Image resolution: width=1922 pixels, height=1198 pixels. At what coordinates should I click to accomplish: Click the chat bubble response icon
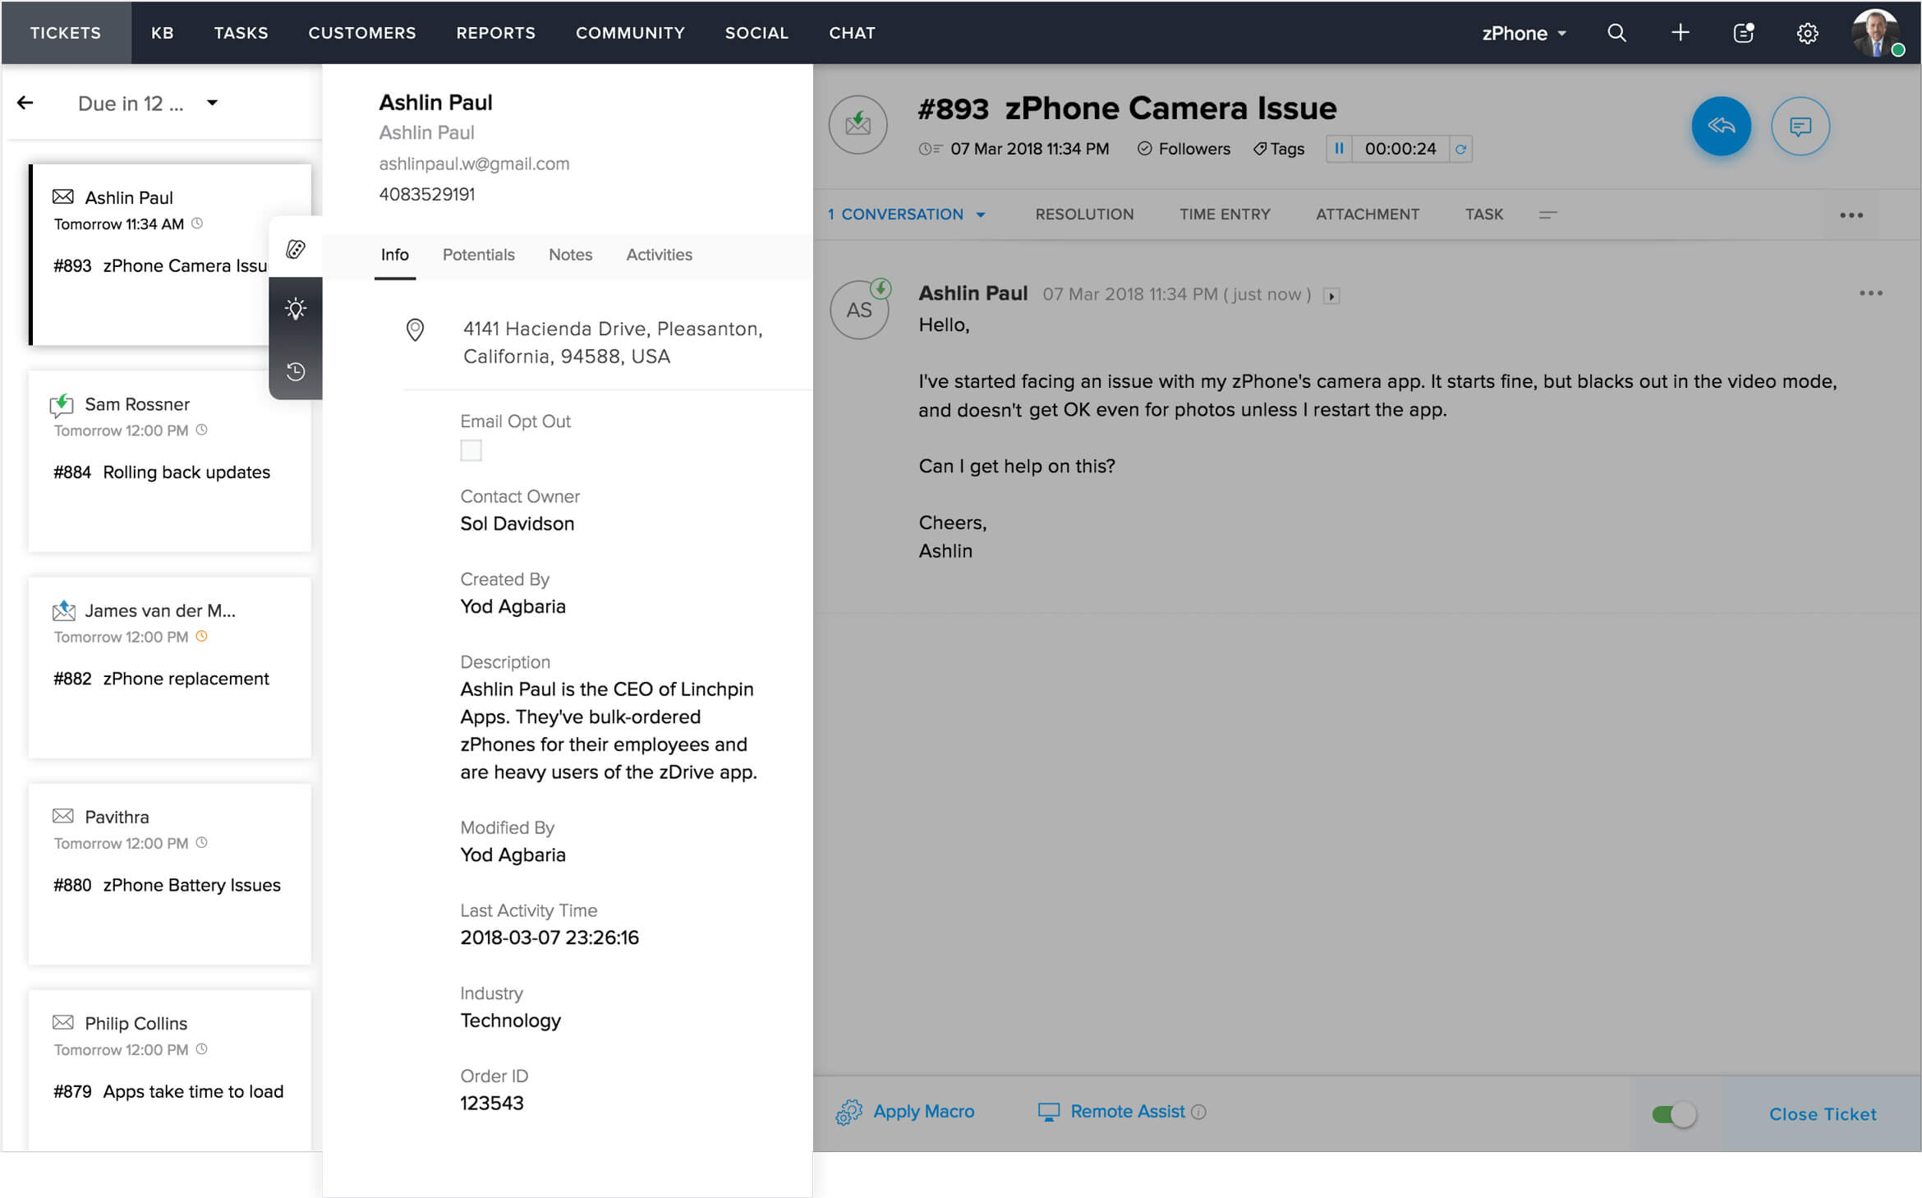[1799, 126]
